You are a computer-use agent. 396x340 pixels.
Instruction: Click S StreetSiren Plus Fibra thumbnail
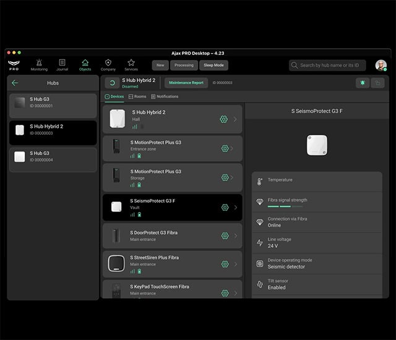(x=116, y=263)
